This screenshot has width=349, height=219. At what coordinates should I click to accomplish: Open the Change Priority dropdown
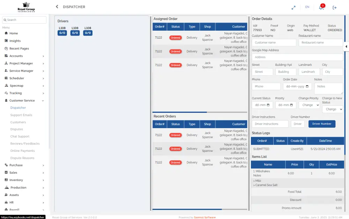[x=309, y=105]
